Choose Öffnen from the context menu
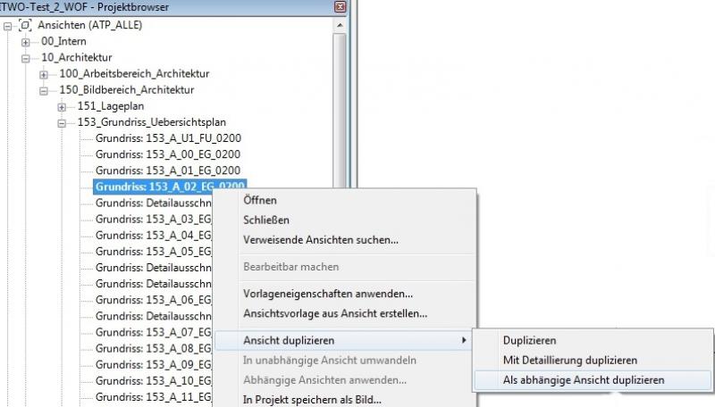715x407 pixels. [260, 200]
